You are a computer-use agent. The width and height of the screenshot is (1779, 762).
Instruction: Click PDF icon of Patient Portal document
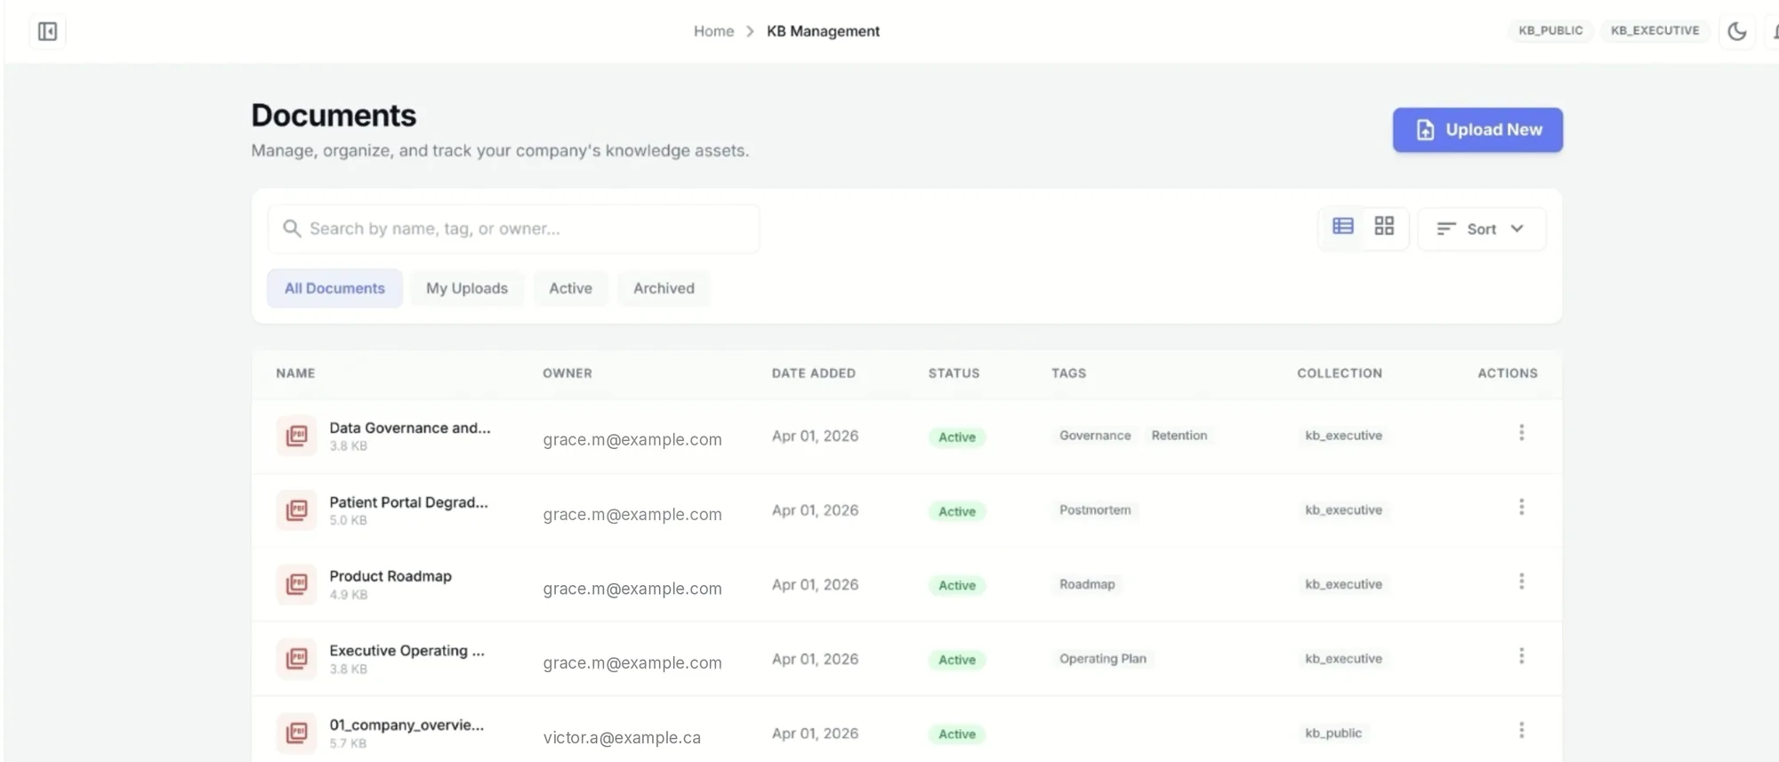[296, 510]
